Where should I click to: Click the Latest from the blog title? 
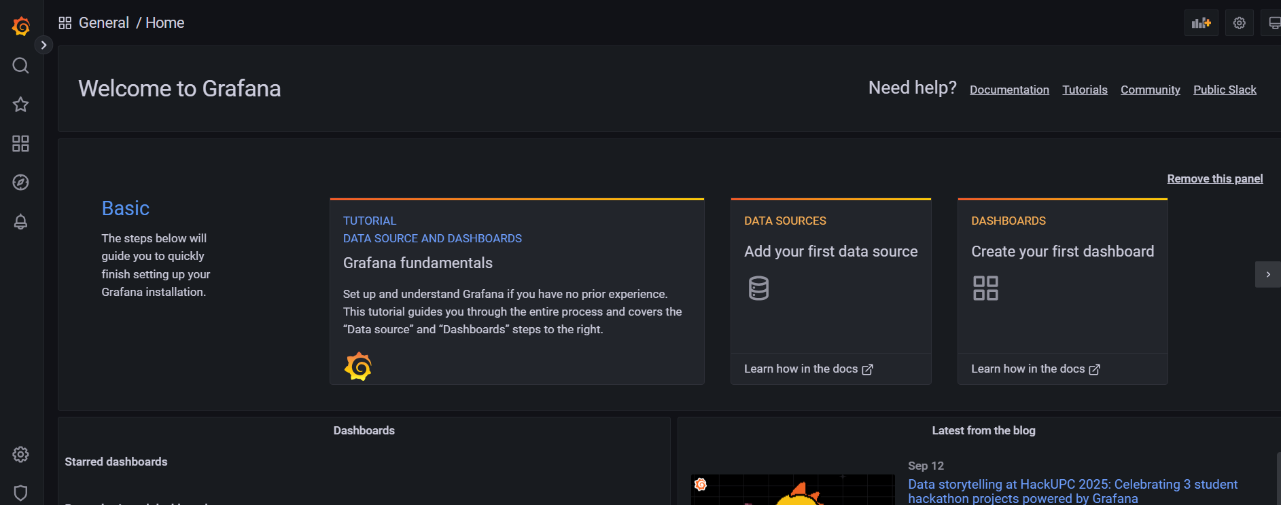[983, 430]
